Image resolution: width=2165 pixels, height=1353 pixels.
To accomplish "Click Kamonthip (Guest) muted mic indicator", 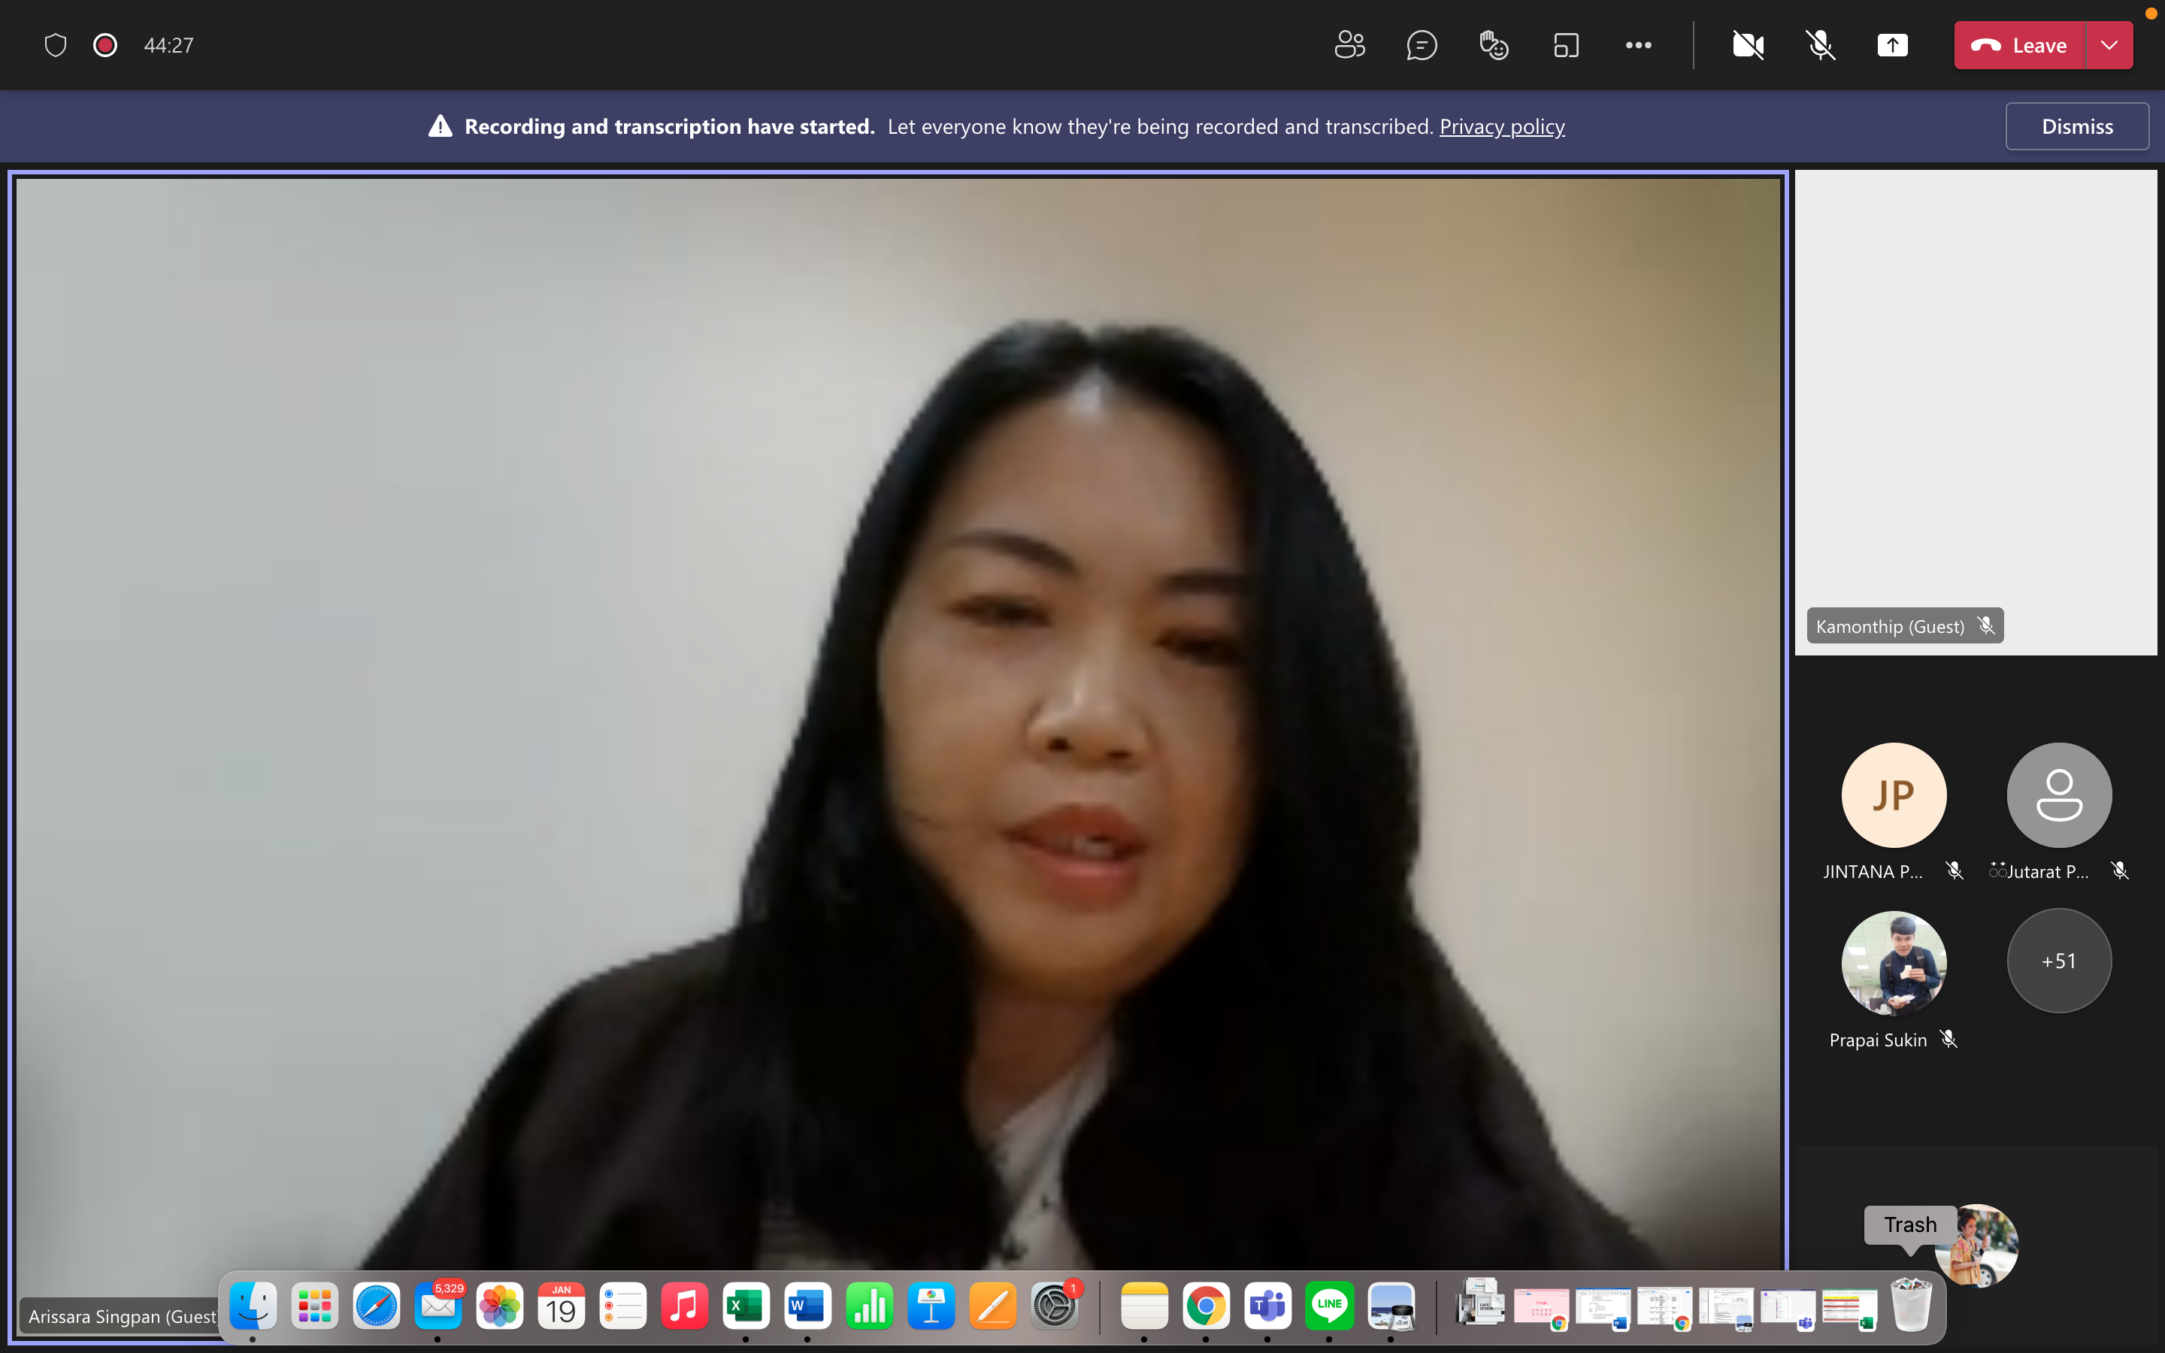I will (1986, 625).
